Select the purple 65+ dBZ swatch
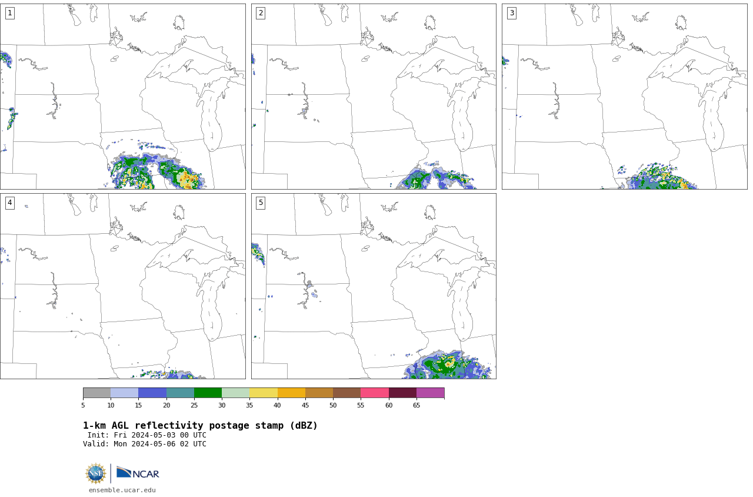This screenshot has width=753, height=497. tap(430, 393)
